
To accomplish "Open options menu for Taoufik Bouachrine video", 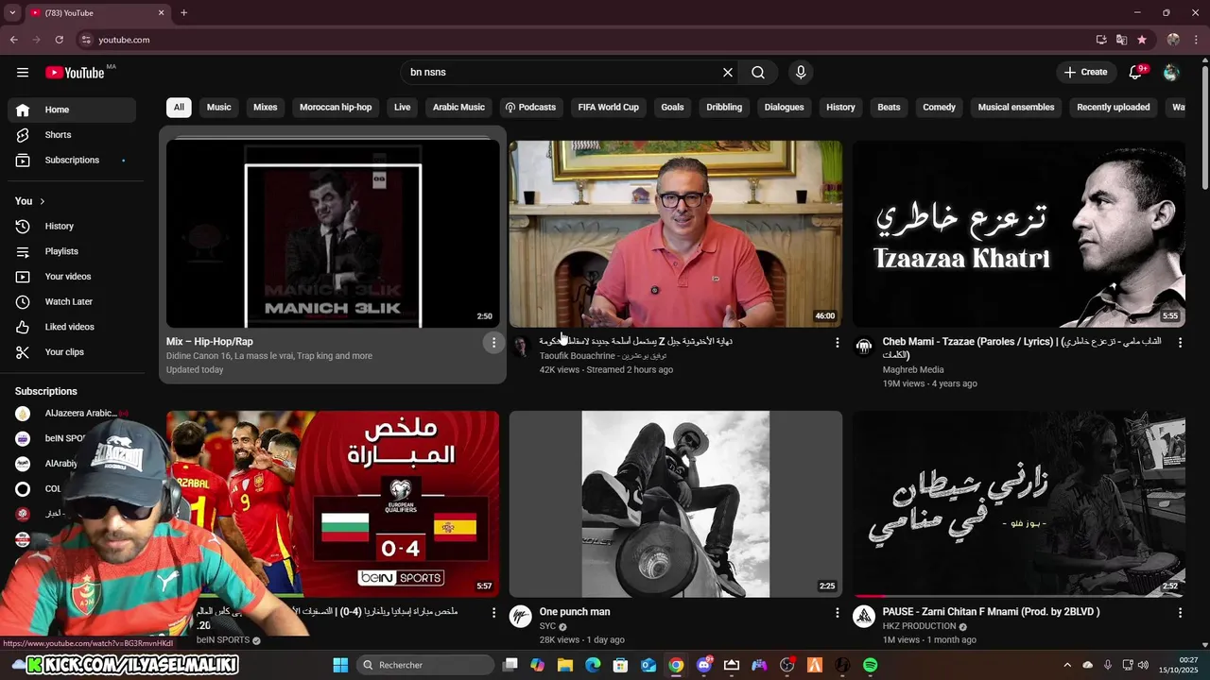I will [837, 343].
